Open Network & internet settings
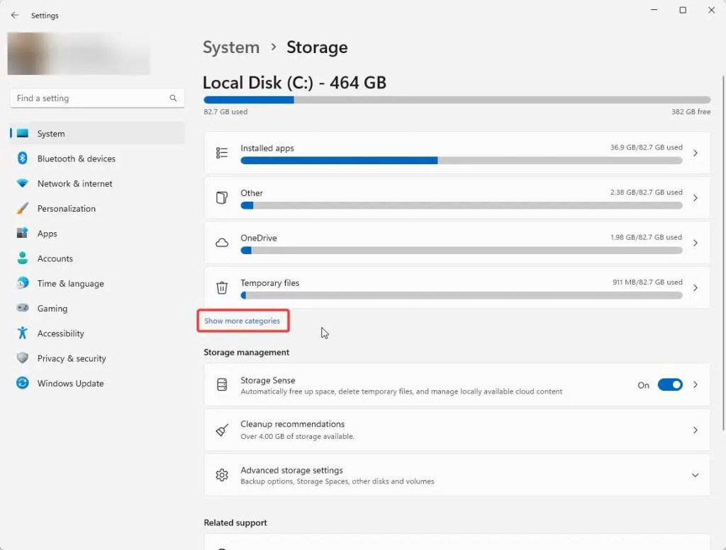Image resolution: width=726 pixels, height=550 pixels. (97, 183)
